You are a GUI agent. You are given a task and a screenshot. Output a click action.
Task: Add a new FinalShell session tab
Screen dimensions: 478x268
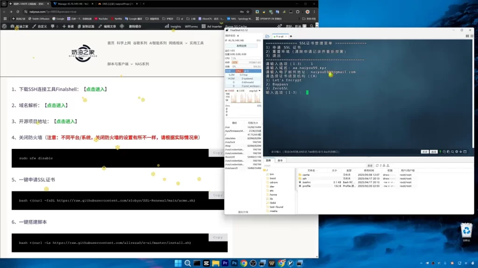tap(291, 36)
